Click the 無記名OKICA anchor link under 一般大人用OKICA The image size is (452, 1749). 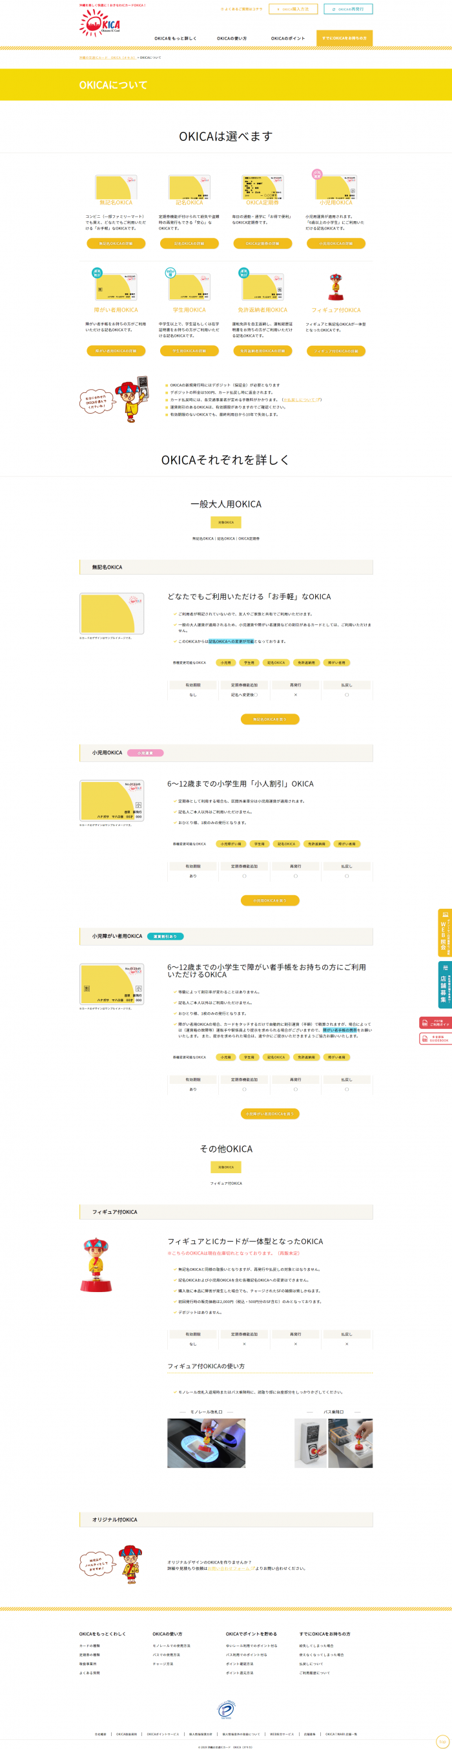point(203,538)
